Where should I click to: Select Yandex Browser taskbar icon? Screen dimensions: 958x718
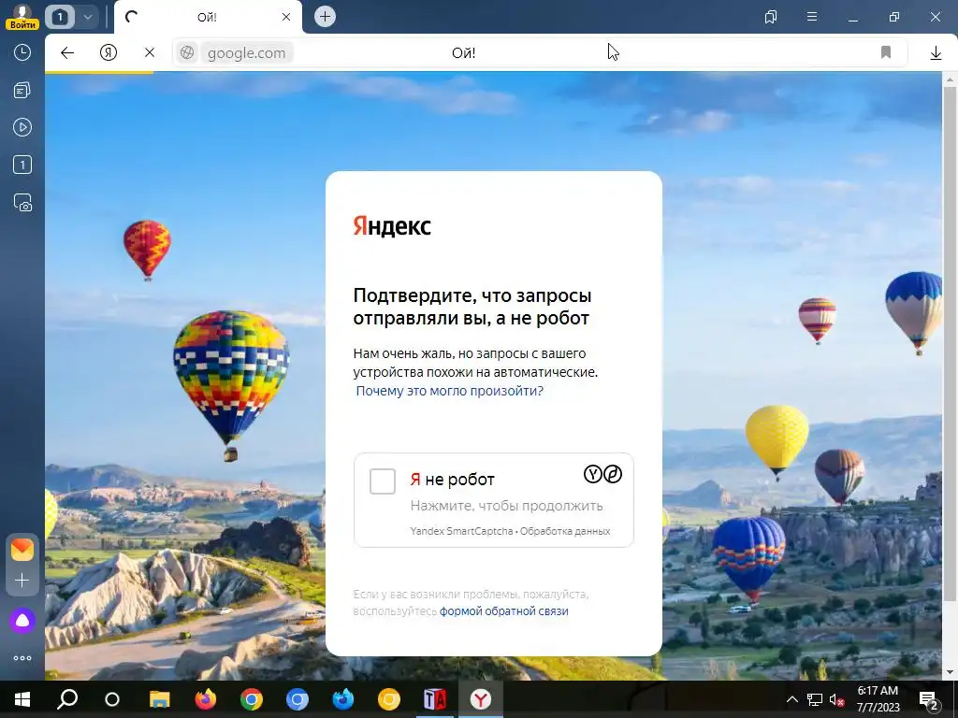481,699
